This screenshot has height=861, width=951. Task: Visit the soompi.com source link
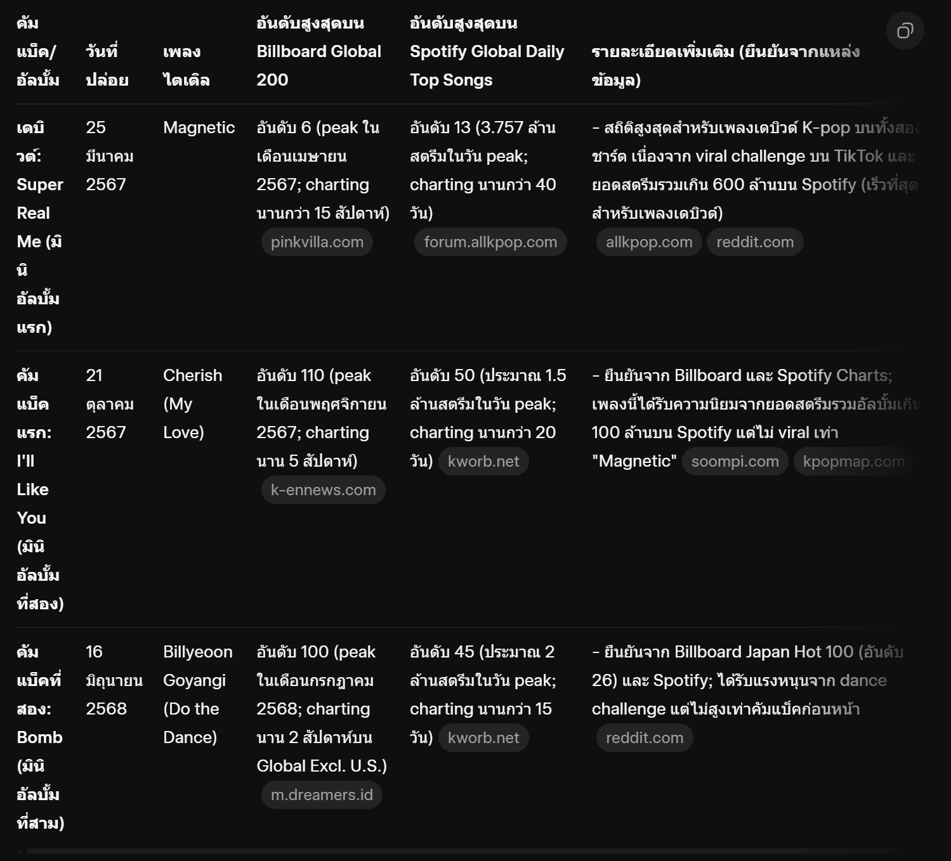pos(735,462)
